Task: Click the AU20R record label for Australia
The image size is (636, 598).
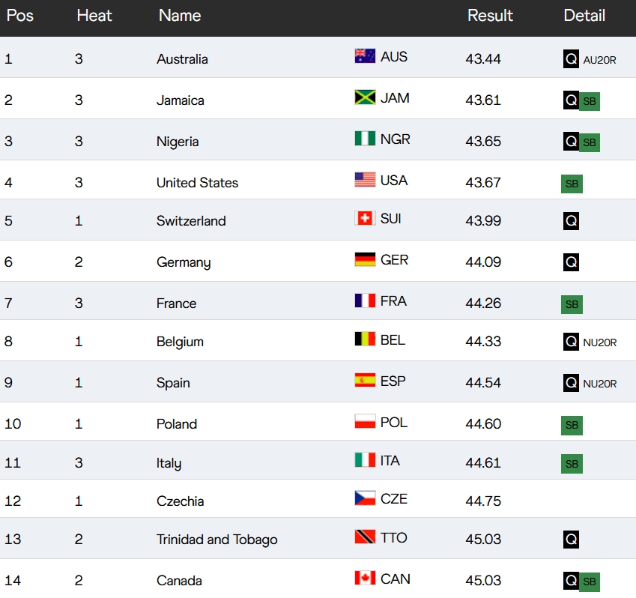Action: click(x=599, y=60)
